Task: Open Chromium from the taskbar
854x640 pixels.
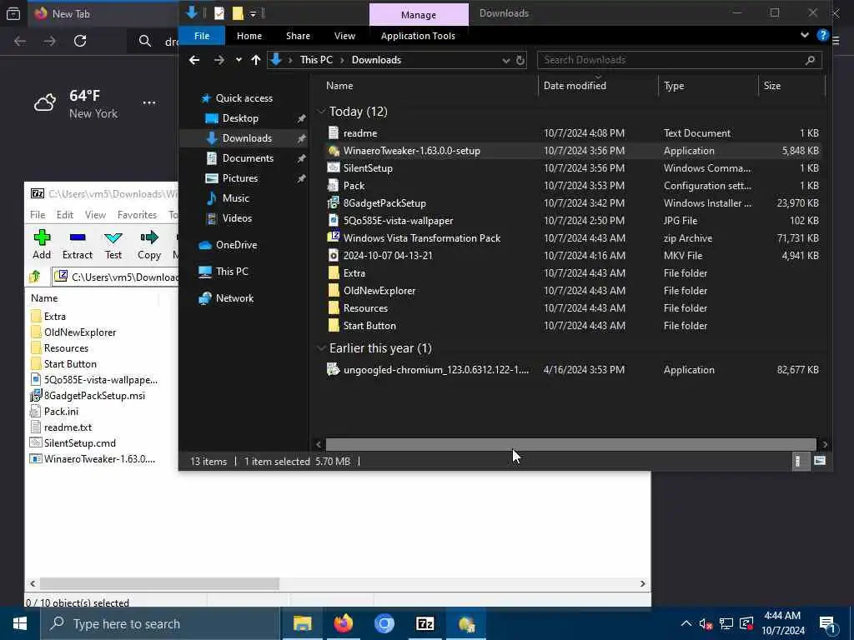Action: (x=384, y=623)
